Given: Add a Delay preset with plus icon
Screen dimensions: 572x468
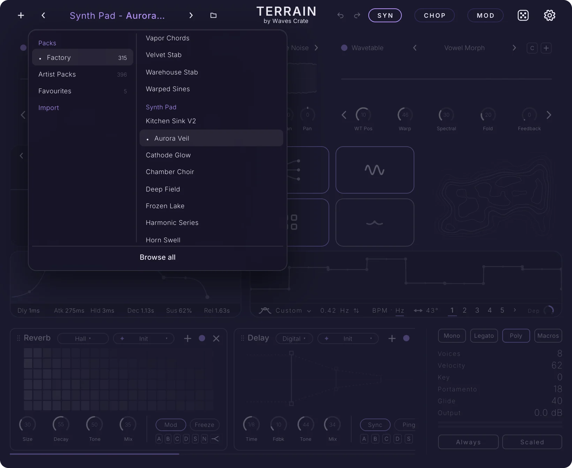Looking at the screenshot, I should [x=392, y=338].
